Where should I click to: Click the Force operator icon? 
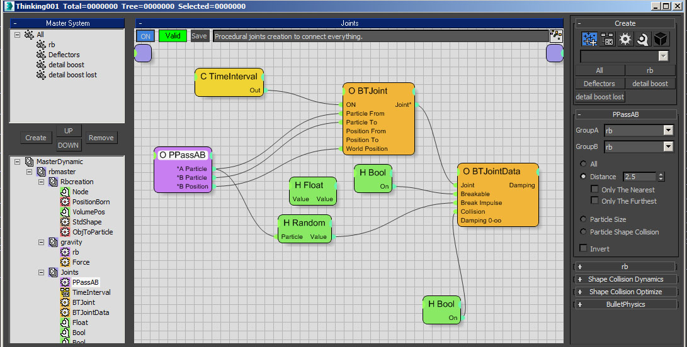point(65,262)
